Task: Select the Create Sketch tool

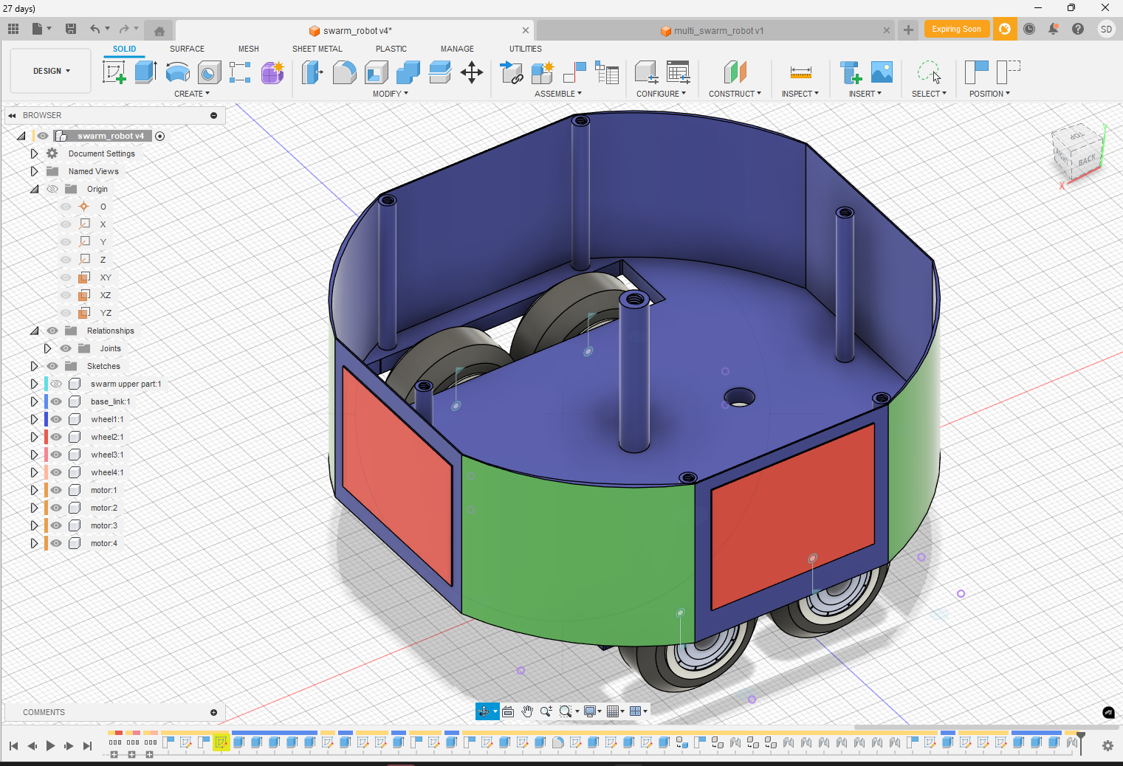Action: click(x=114, y=72)
